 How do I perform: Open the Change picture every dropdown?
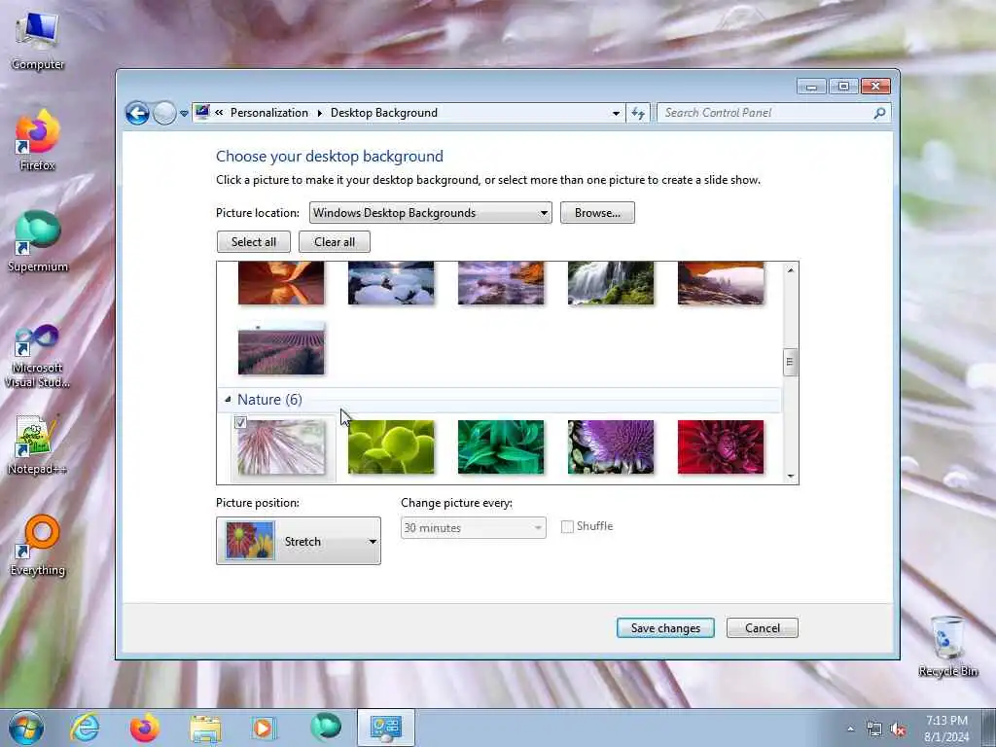(474, 528)
